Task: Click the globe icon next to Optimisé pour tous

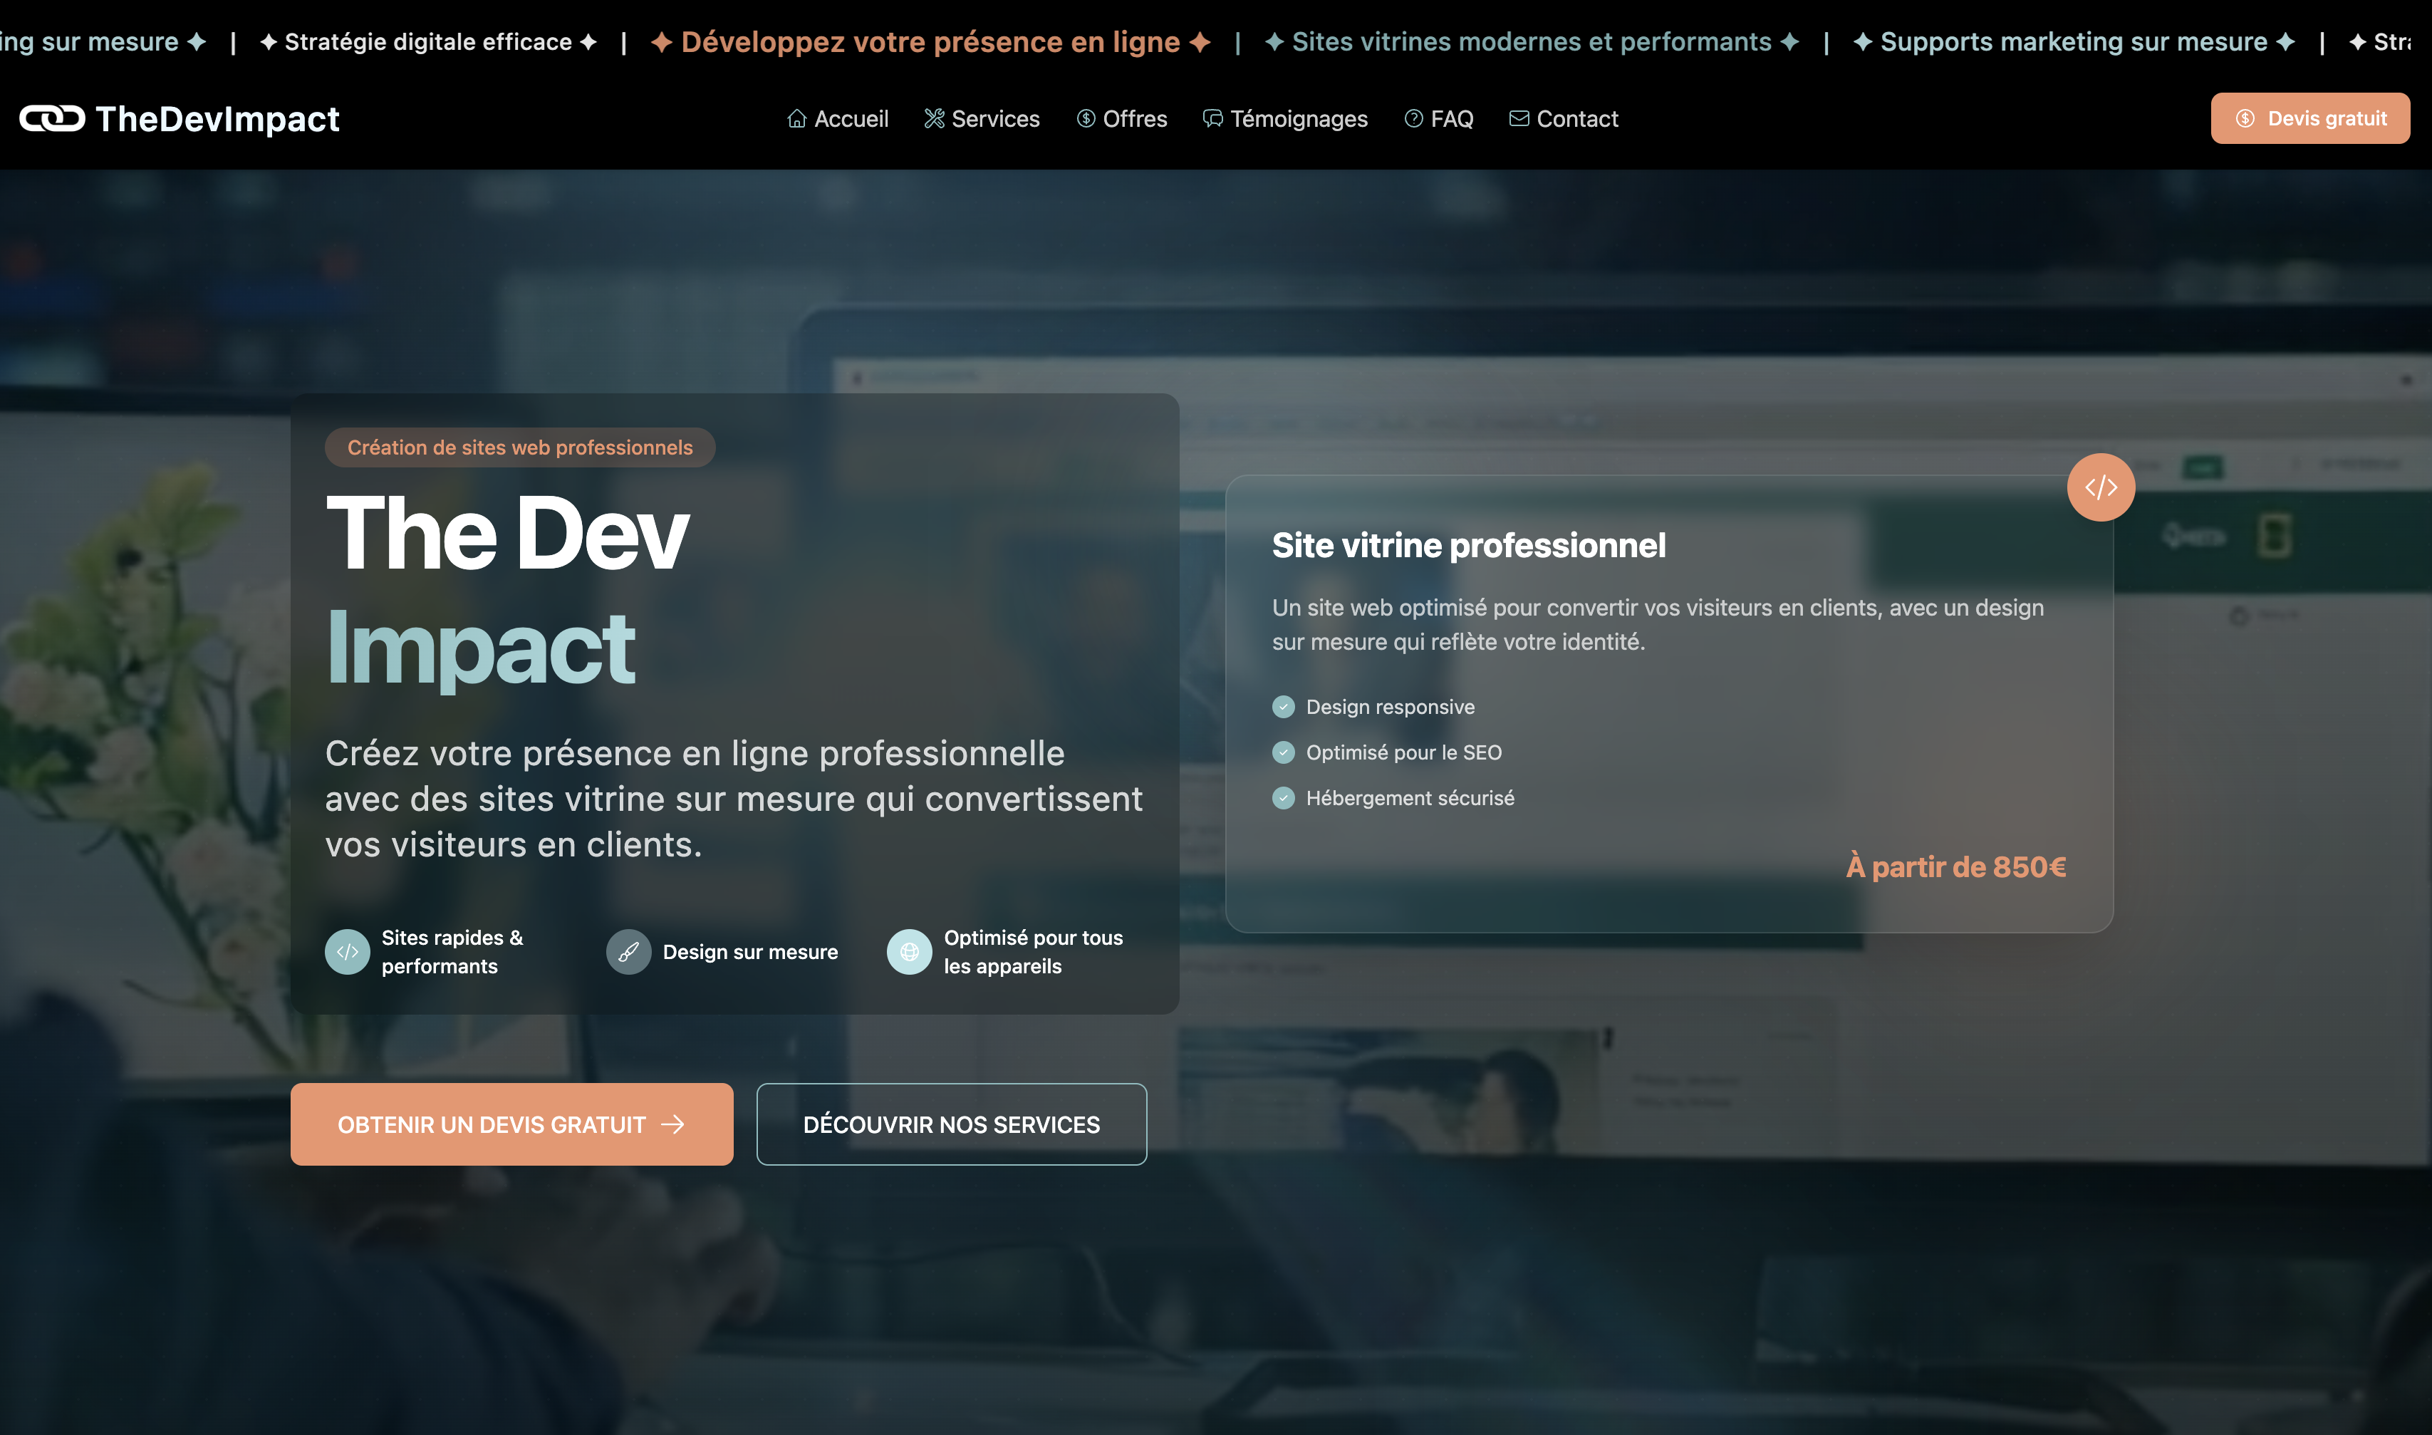Action: point(910,951)
